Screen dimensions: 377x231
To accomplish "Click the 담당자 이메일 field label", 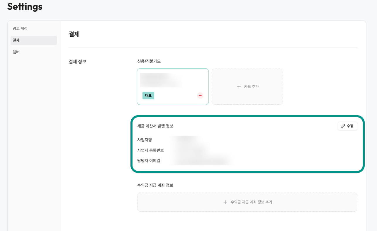I will point(149,161).
